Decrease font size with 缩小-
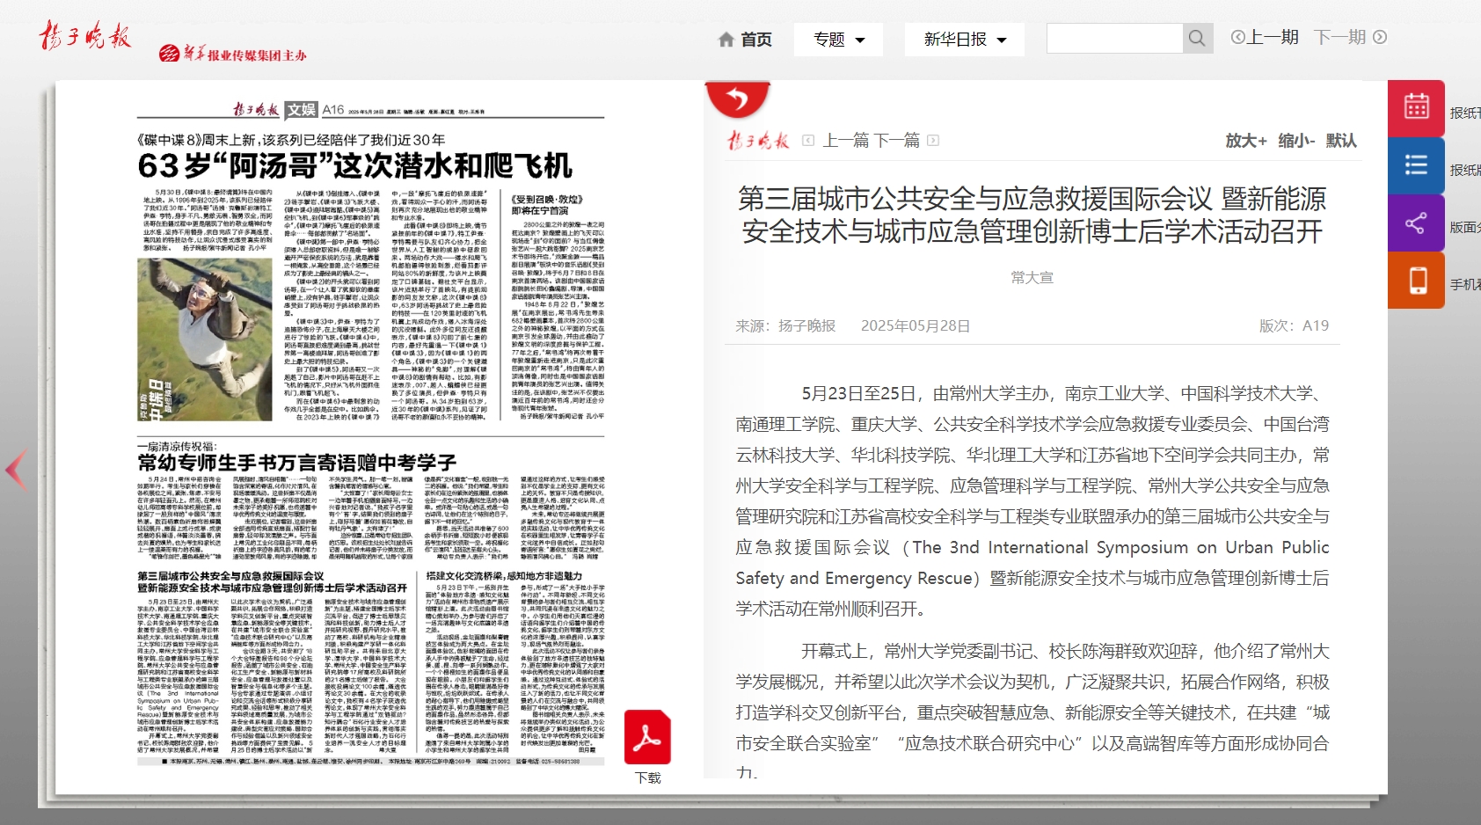 point(1296,141)
